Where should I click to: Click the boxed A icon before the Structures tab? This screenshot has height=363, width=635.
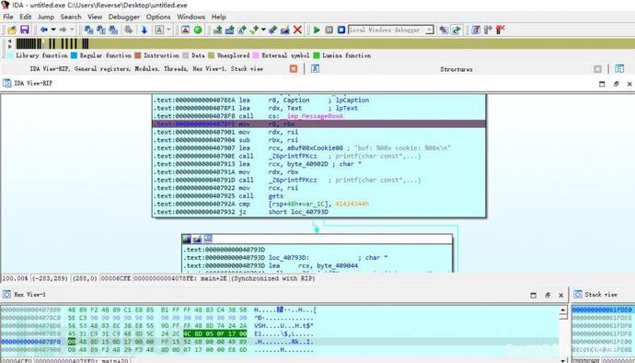315,69
